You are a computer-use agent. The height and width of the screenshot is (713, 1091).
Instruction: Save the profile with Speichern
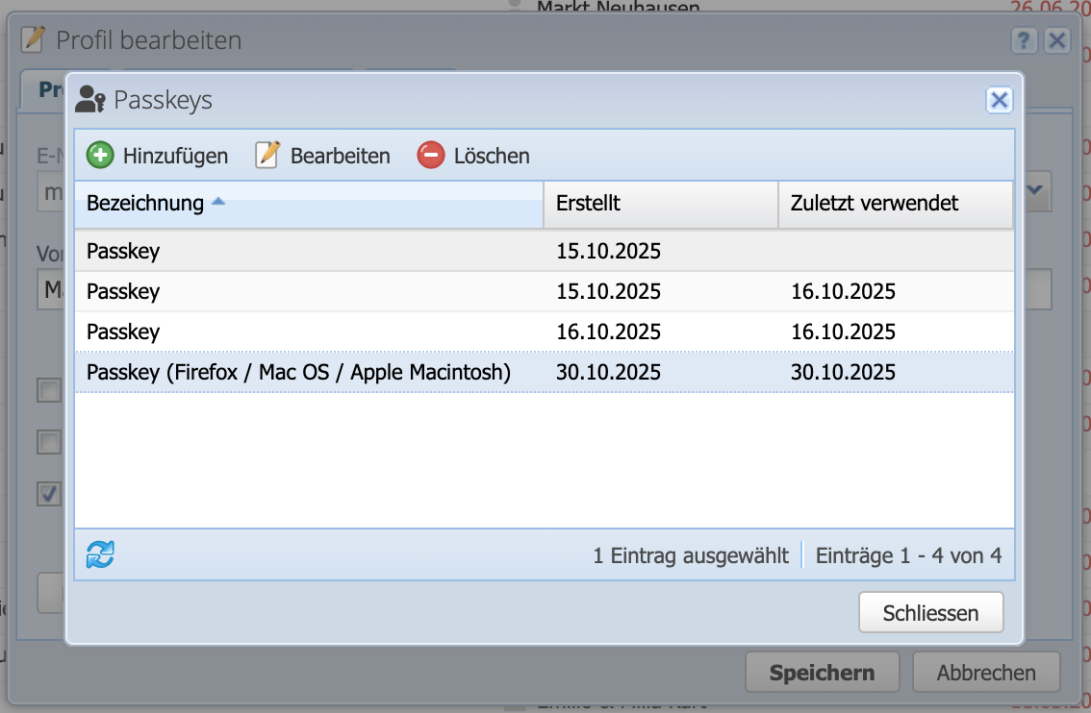[822, 672]
